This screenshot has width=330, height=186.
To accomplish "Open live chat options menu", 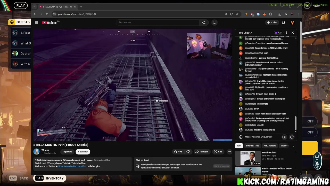I will click(x=286, y=33).
